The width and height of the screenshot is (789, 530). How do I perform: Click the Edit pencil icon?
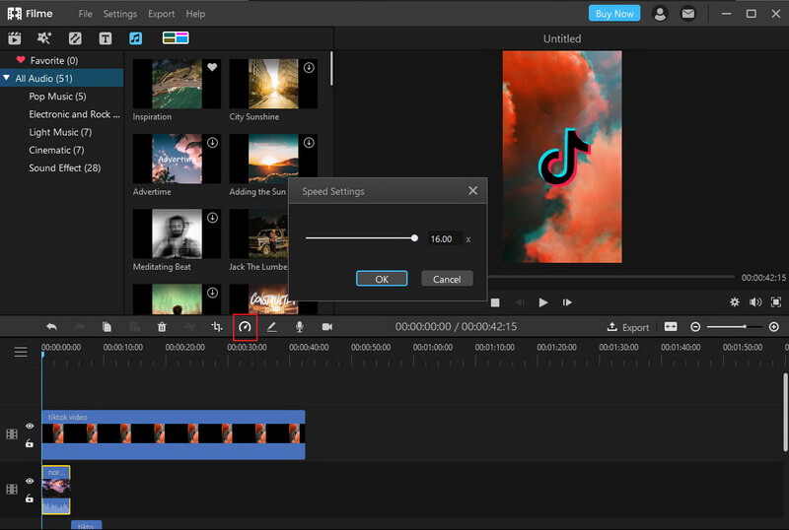click(x=272, y=327)
